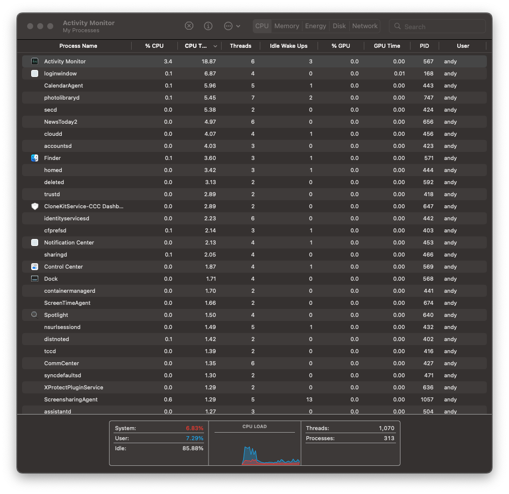This screenshot has width=509, height=494.
Task: Select the ScreenTimeAgent process row
Action: click(254, 303)
